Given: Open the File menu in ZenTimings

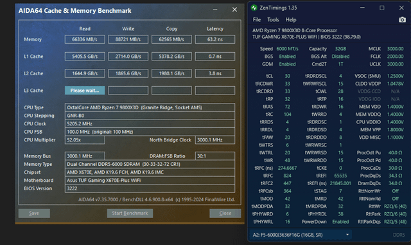Looking at the screenshot, I should pyautogui.click(x=257, y=20).
